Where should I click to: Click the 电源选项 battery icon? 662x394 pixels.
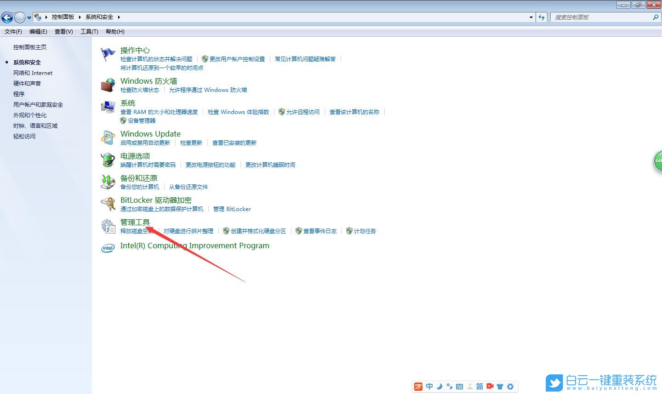click(108, 160)
